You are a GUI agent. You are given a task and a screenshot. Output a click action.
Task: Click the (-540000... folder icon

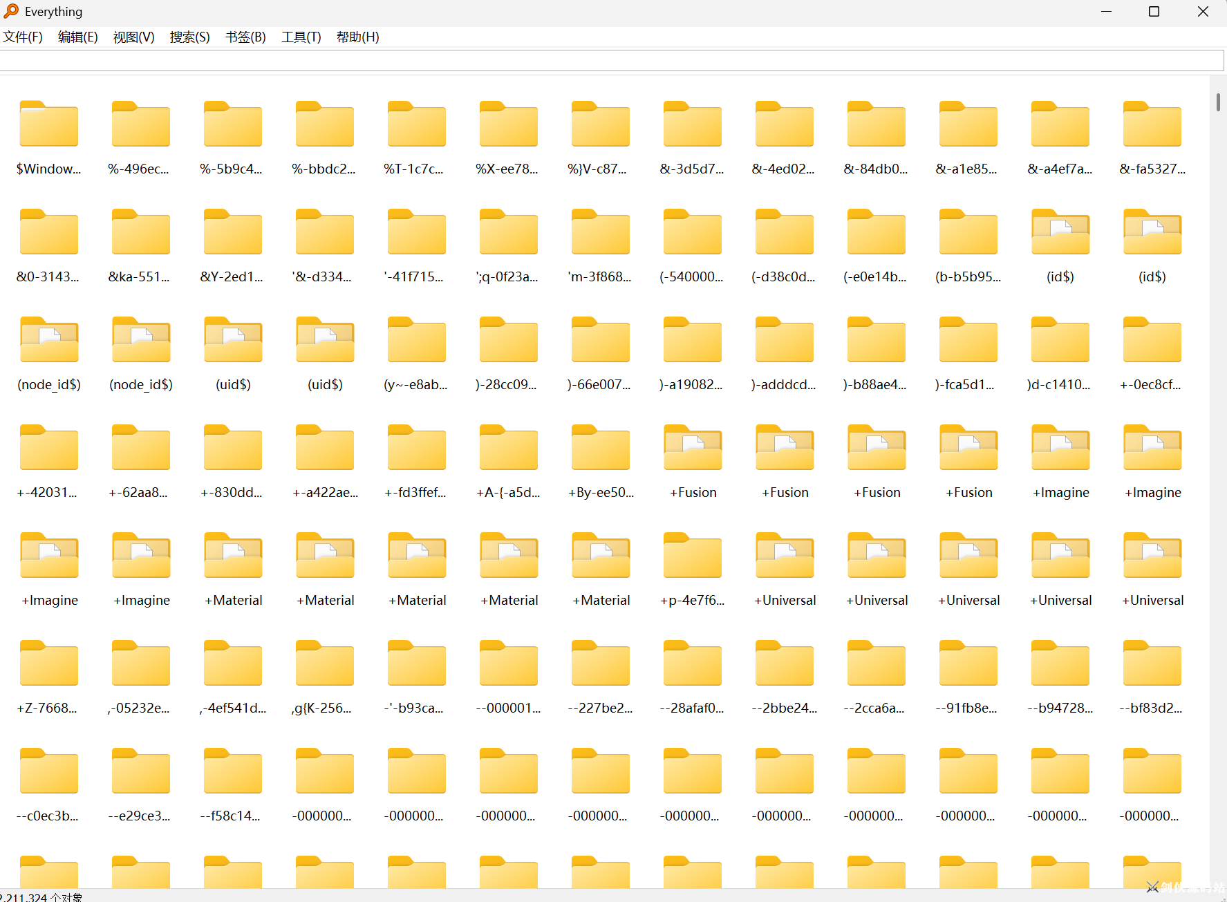pos(693,232)
